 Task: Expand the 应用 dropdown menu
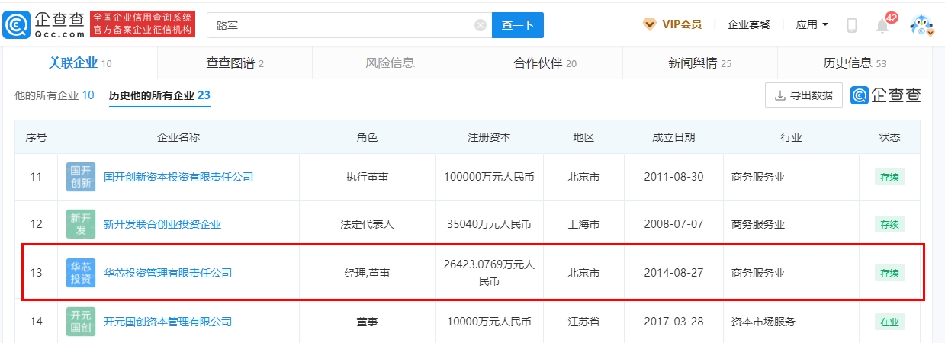(812, 24)
